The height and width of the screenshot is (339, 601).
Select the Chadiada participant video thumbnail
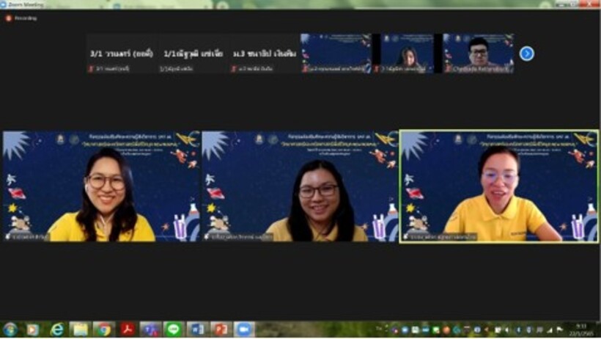[x=478, y=54]
